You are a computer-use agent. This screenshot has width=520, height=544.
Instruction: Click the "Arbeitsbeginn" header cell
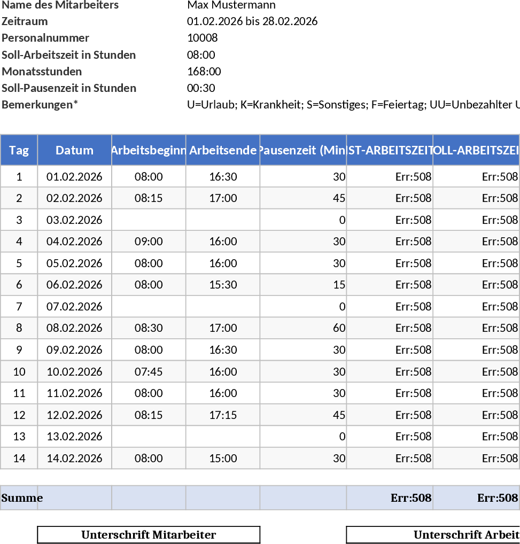pos(149,150)
